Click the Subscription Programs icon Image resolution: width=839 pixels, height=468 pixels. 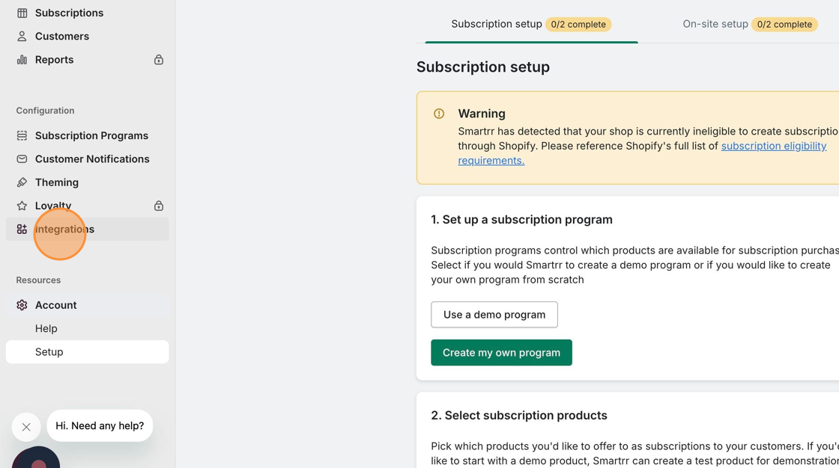pyautogui.click(x=22, y=135)
